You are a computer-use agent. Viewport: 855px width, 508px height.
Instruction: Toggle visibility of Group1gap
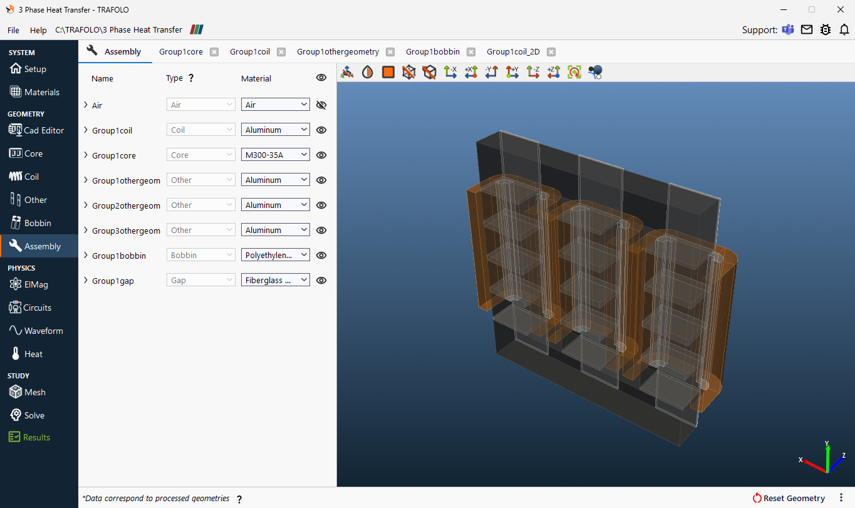pyautogui.click(x=321, y=280)
